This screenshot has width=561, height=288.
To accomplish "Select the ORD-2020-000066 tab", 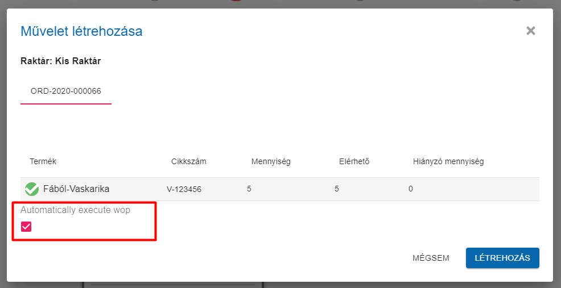I will [66, 91].
